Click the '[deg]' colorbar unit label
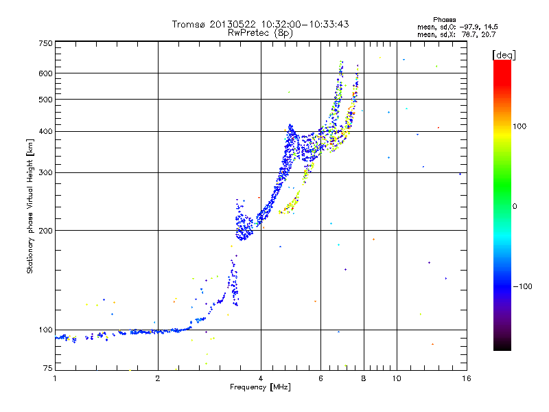The image size is (549, 412). coord(504,55)
